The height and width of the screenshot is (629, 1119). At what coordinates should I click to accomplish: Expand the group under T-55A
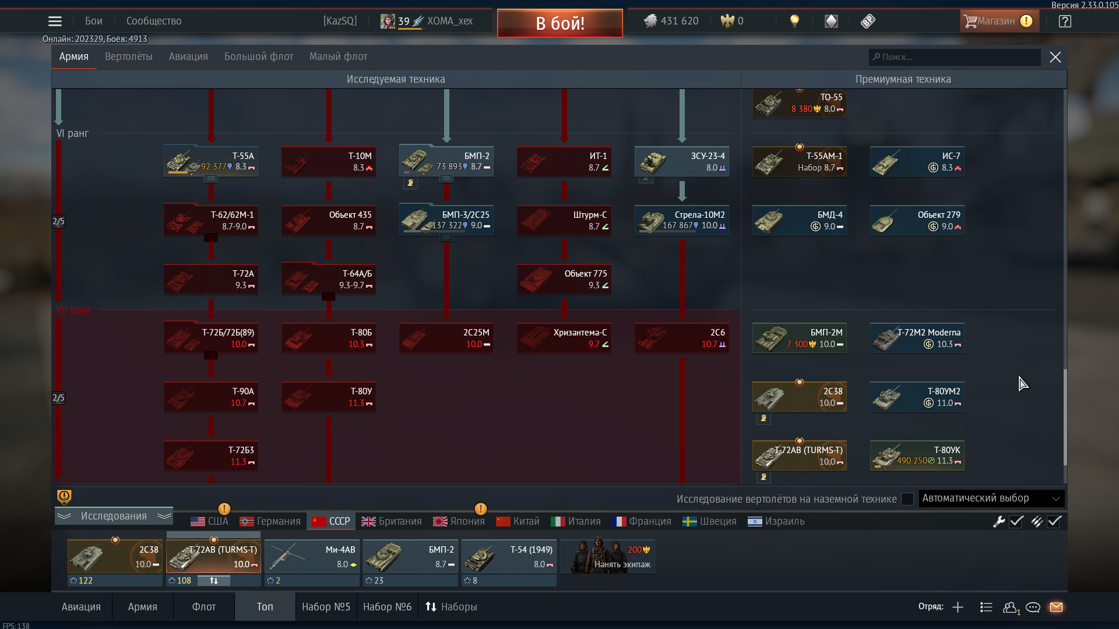tap(211, 179)
